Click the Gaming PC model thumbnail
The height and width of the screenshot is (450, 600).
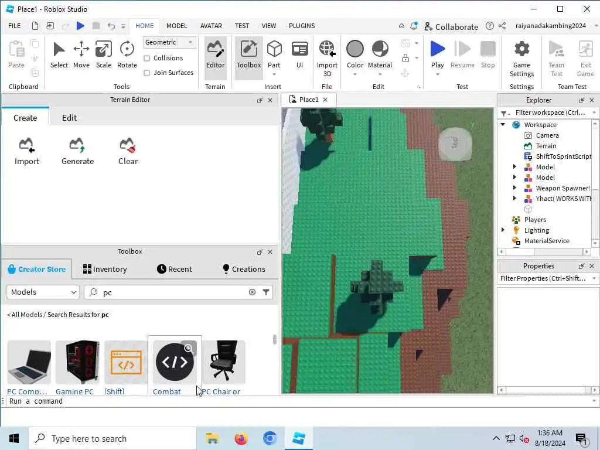pos(77,362)
